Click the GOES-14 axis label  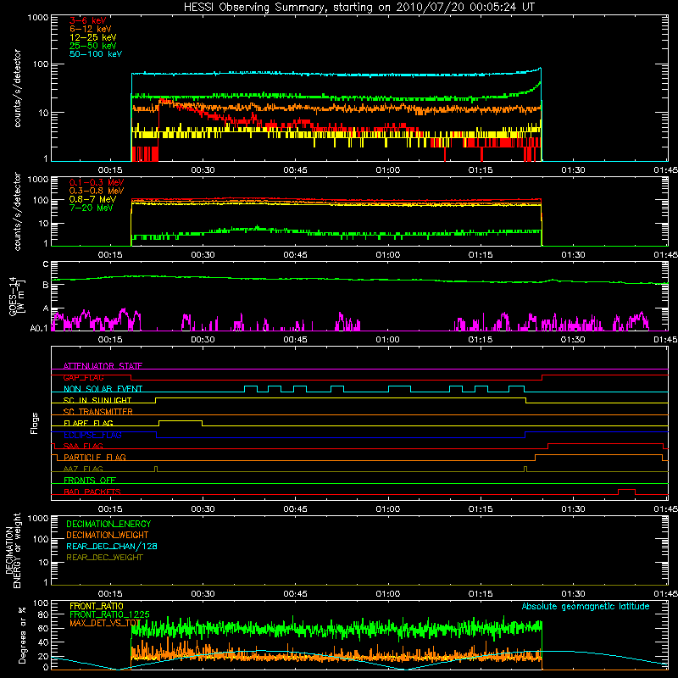click(x=17, y=296)
